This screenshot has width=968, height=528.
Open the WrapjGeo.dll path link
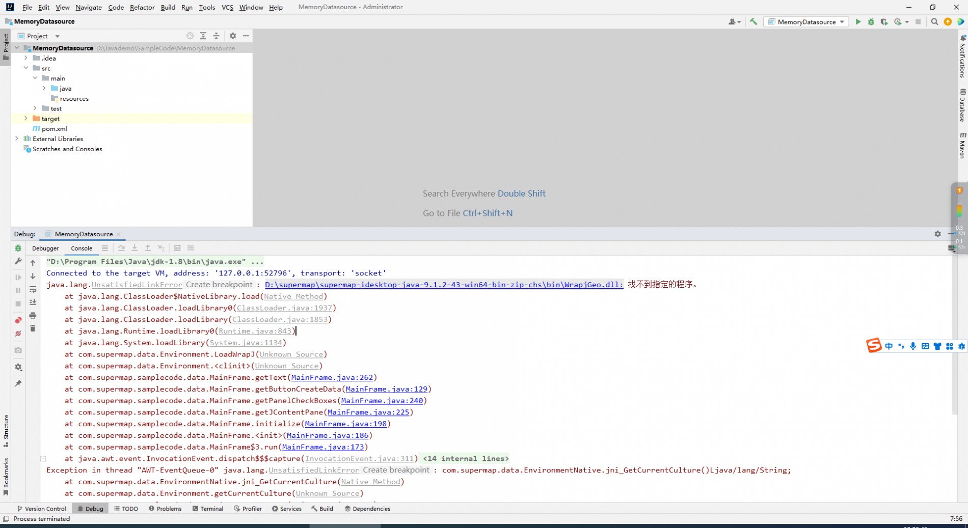[x=444, y=285]
